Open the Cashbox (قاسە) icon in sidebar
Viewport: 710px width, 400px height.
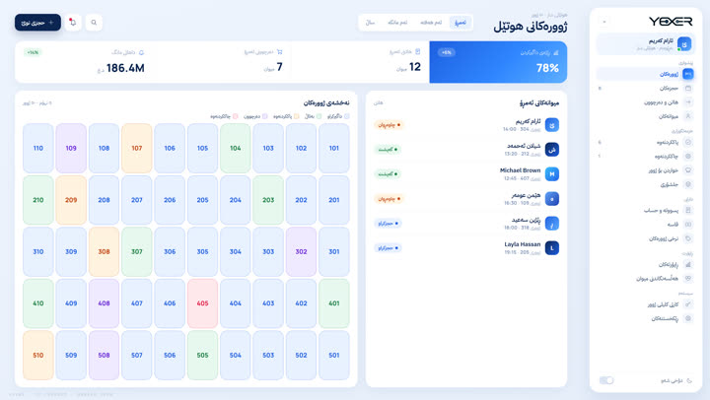pos(688,224)
